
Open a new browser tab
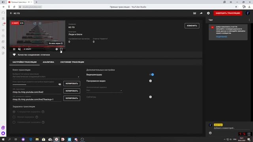(36, 2)
